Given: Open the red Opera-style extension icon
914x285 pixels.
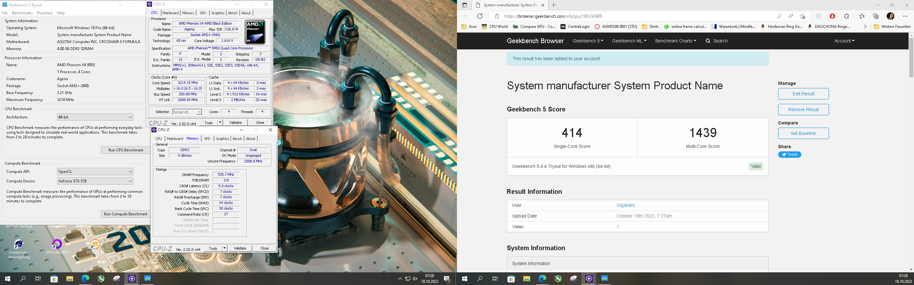Looking at the screenshot, I should [832, 16].
